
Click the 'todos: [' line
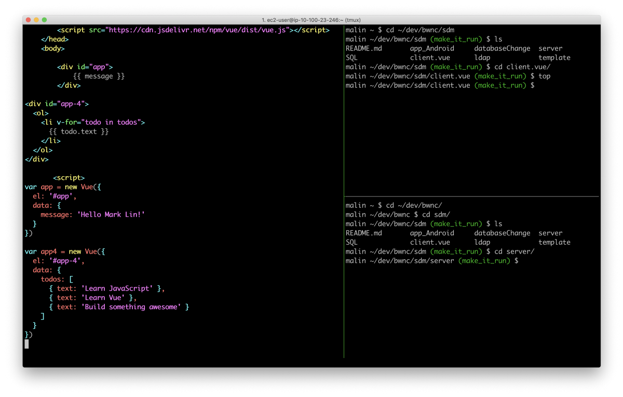click(x=57, y=279)
